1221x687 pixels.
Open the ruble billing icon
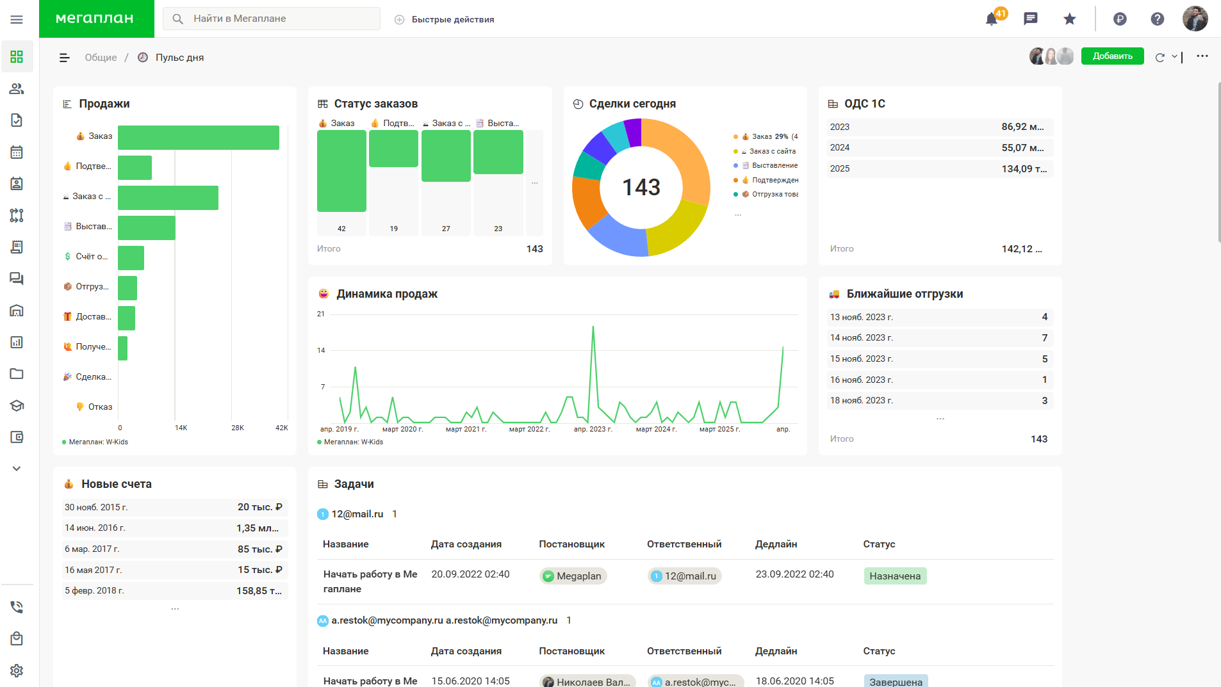(1120, 19)
